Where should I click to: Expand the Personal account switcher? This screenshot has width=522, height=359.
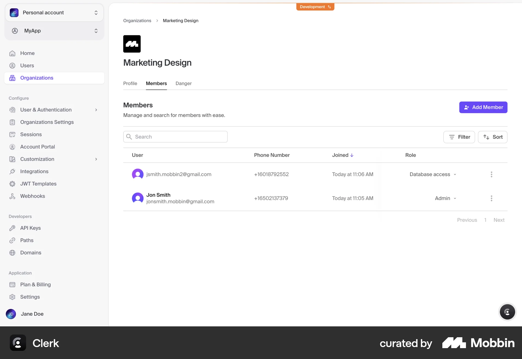pos(96,13)
